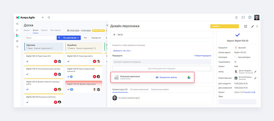Click red A avatar on Структура сайта card
274x121 pixels.
(95, 61)
